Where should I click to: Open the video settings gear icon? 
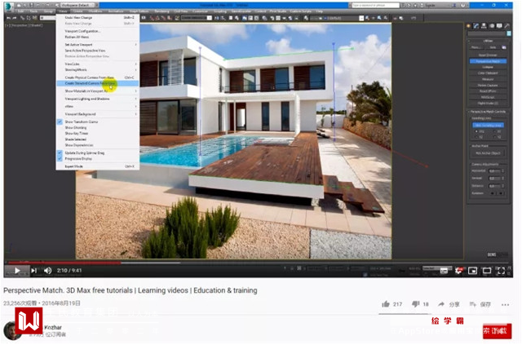point(459,271)
